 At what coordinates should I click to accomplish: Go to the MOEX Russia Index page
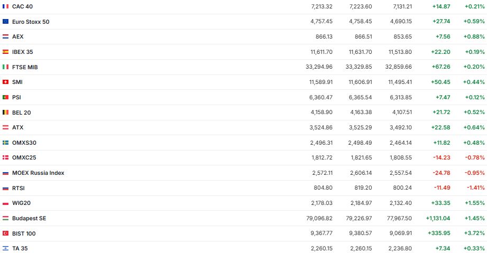38,173
